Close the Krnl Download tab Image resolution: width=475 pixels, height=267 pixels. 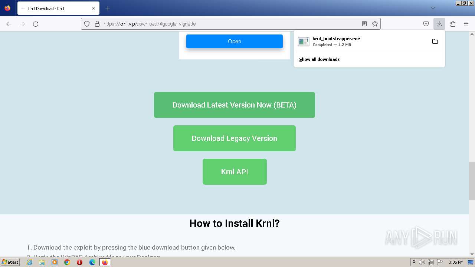(94, 8)
